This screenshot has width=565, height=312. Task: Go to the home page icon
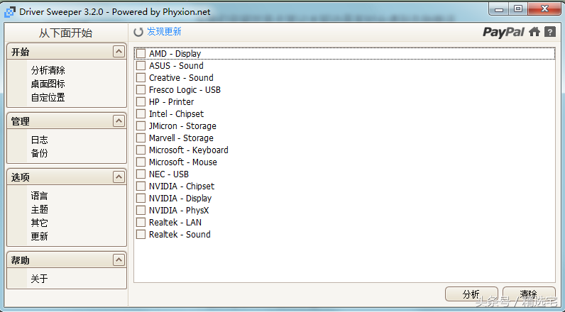point(534,32)
